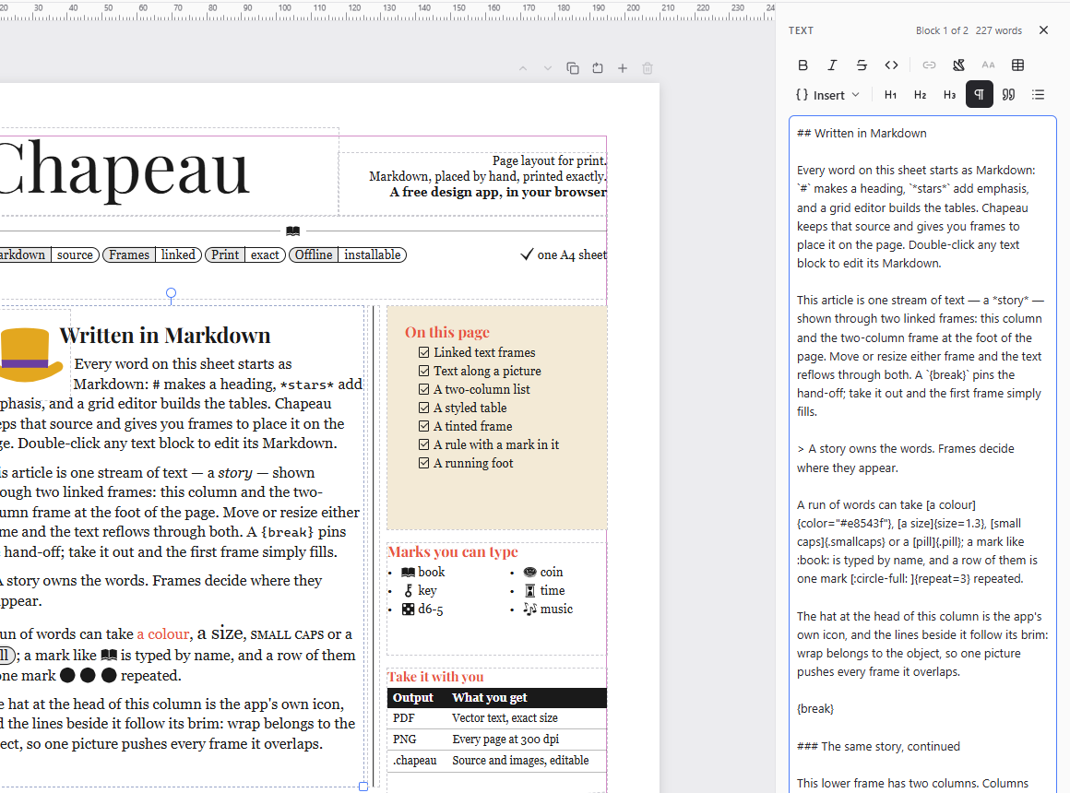Apply strikethrough formatting
The image size is (1070, 793).
[862, 65]
